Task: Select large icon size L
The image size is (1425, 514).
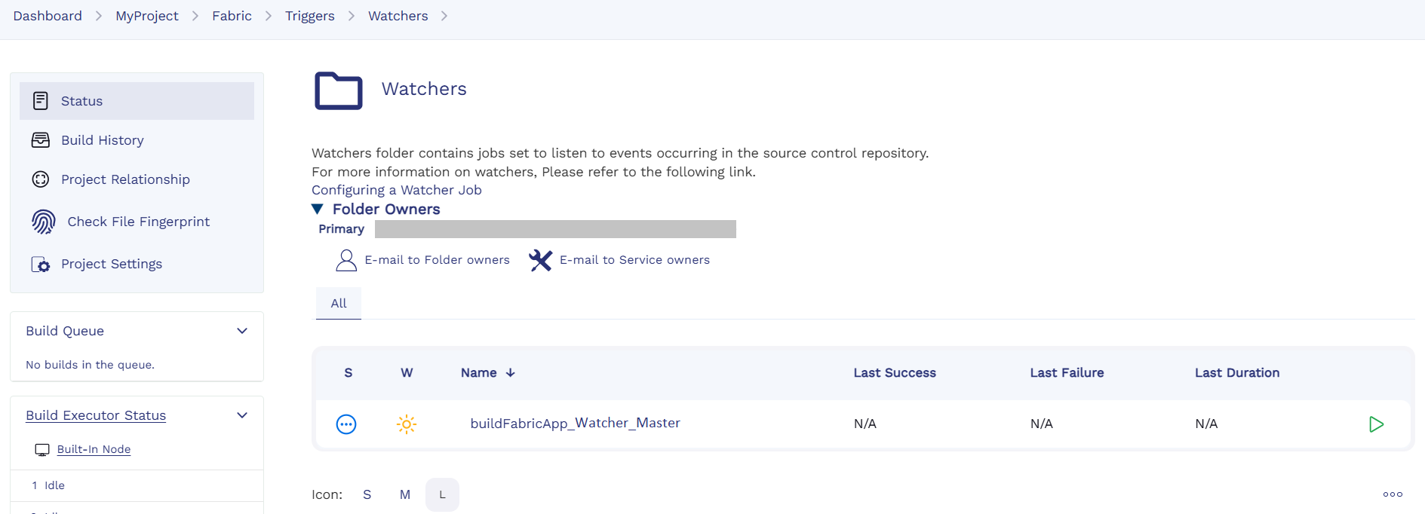Action: 442,494
